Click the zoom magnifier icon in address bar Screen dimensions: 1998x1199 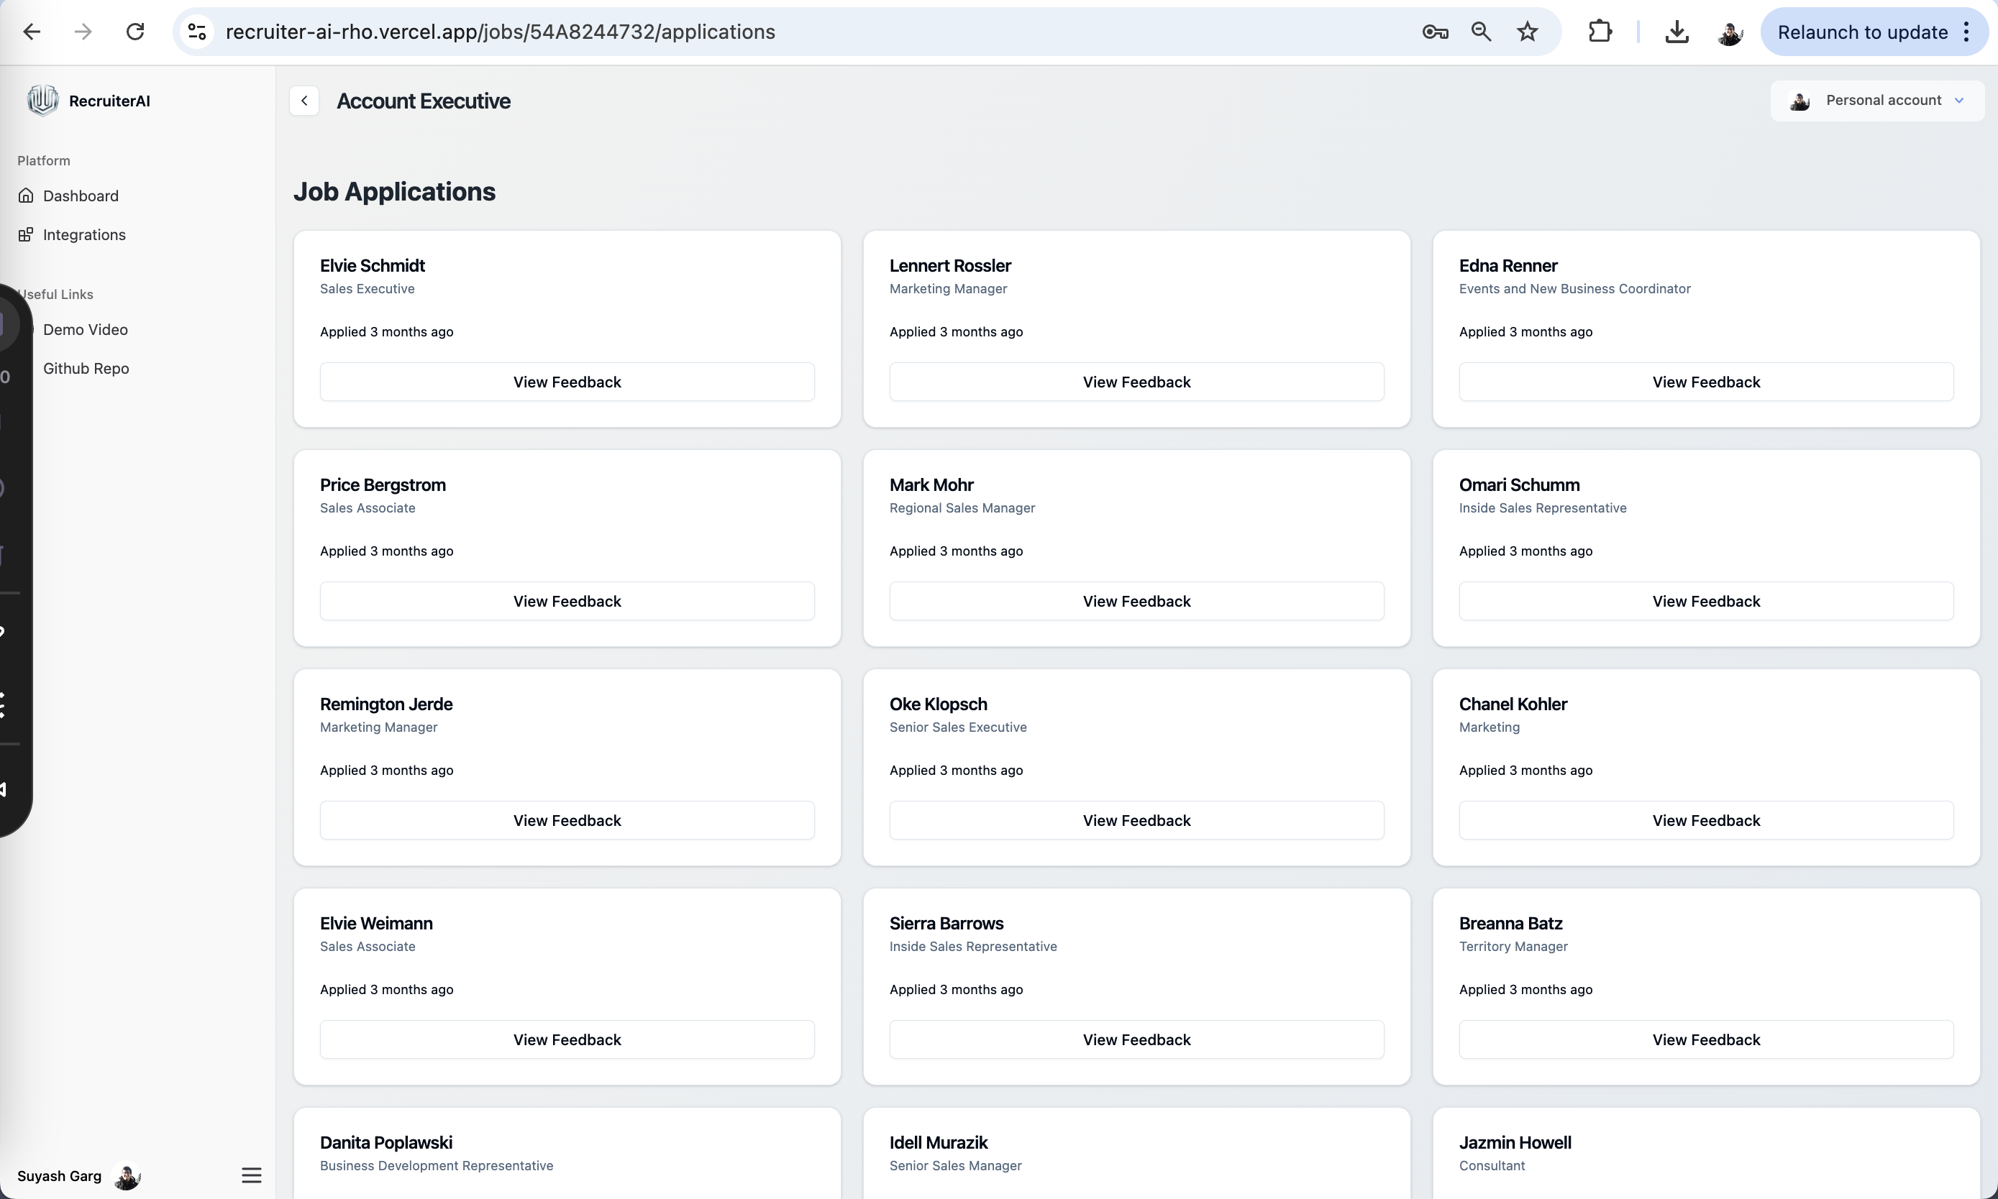point(1481,32)
